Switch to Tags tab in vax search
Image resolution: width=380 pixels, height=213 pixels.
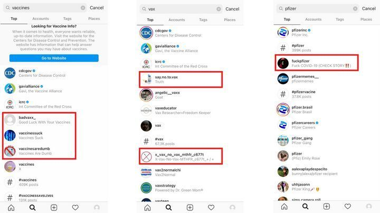pos(203,20)
